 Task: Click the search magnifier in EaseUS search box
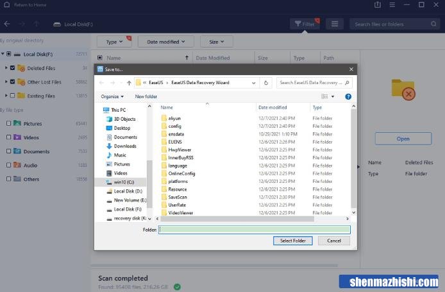click(x=433, y=24)
